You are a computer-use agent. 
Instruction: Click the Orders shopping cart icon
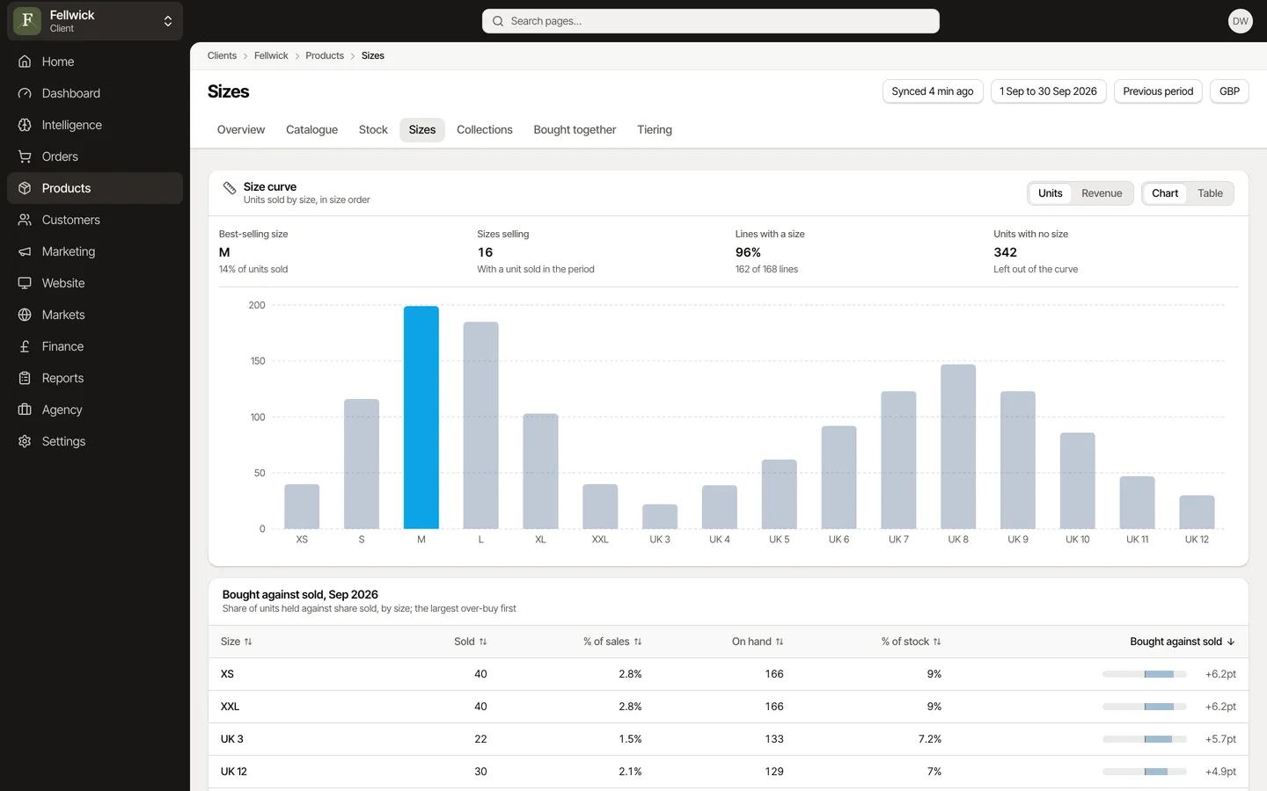coord(25,156)
